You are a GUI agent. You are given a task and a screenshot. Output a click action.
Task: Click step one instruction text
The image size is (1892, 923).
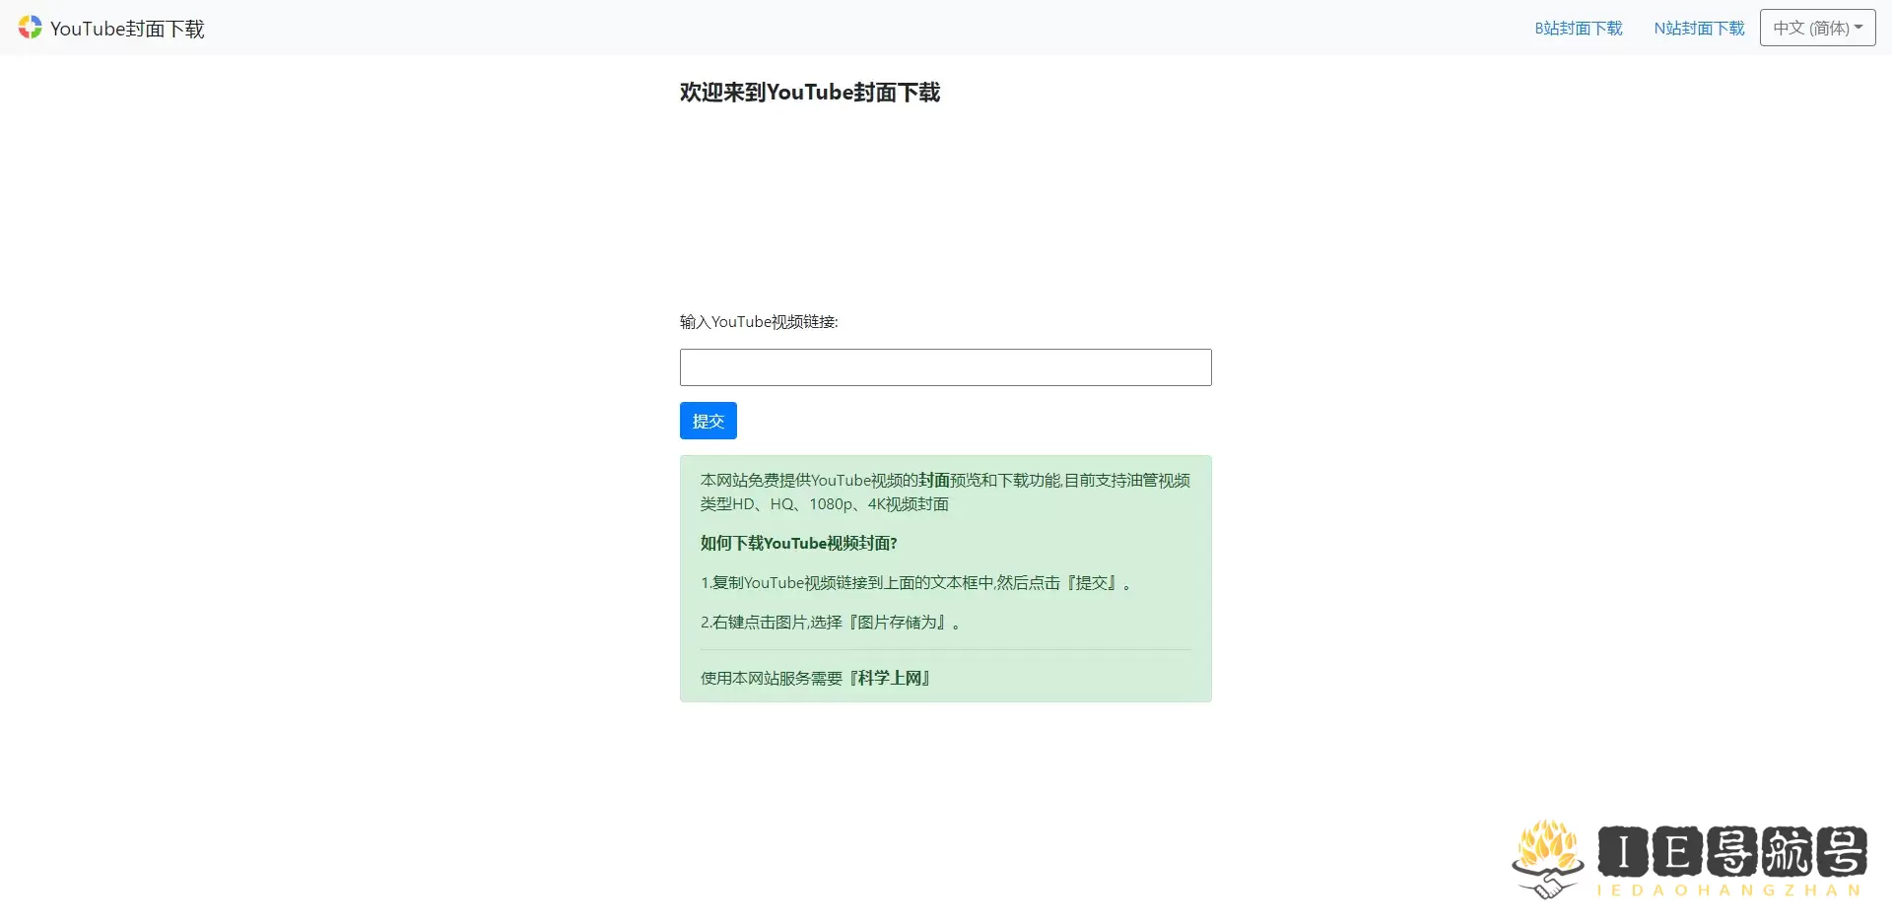916,582
